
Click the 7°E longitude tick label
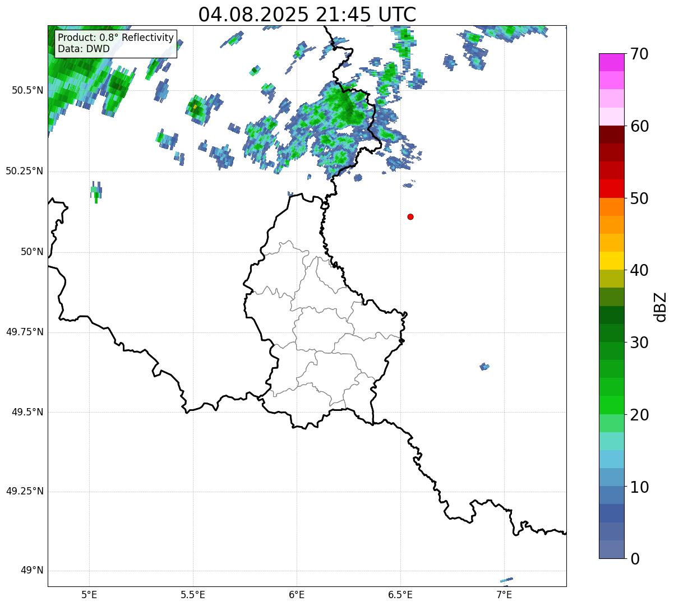click(504, 595)
